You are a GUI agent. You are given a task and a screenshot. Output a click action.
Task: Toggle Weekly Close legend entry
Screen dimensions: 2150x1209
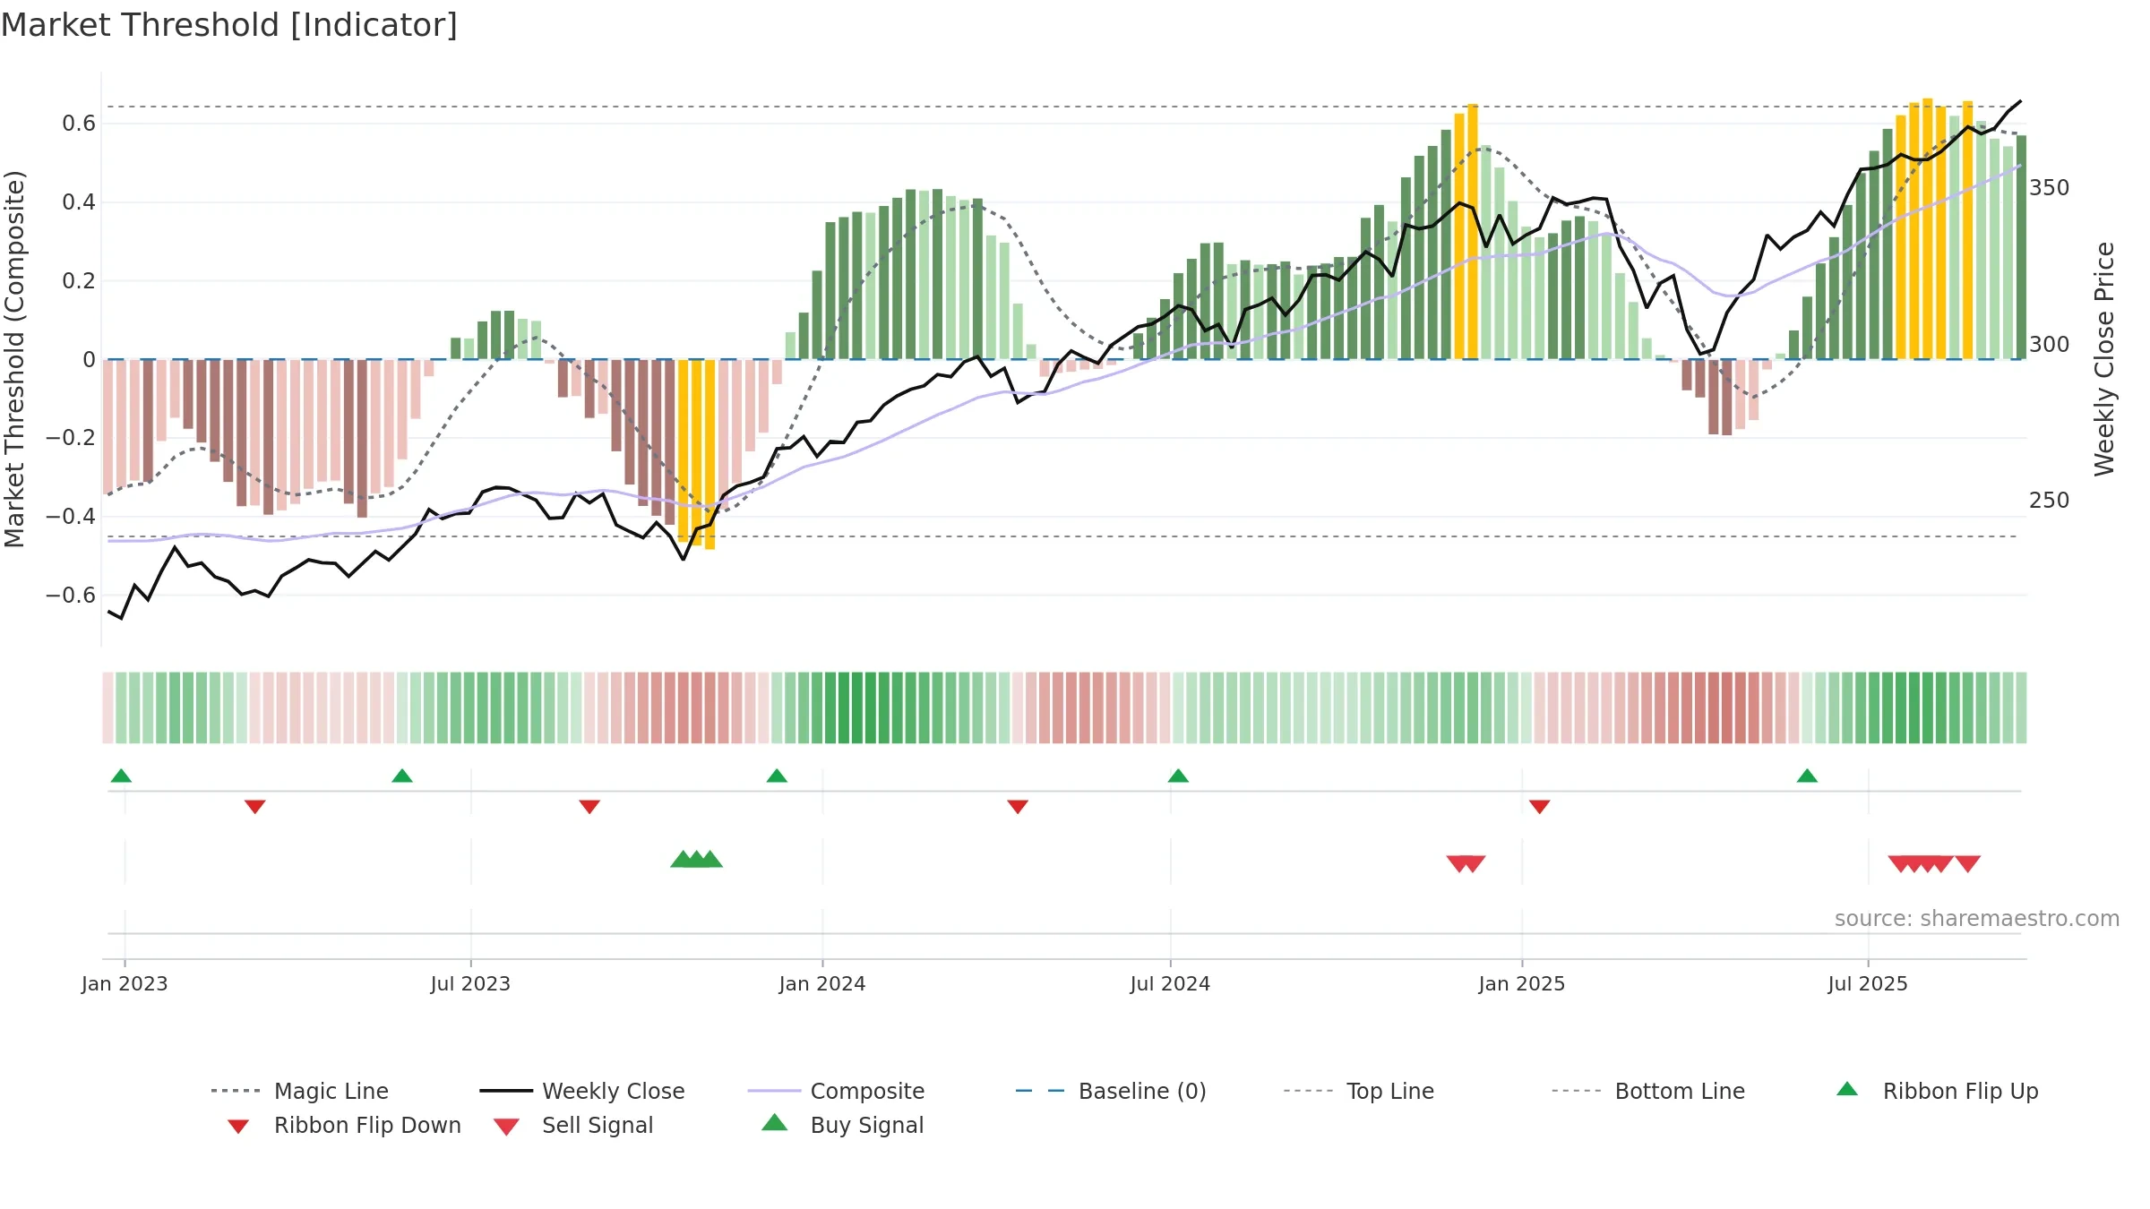point(582,1091)
